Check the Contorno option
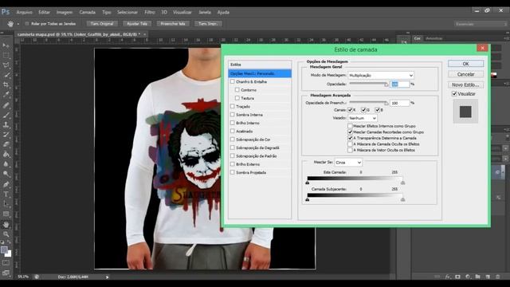Image resolution: width=510 pixels, height=287 pixels. tap(237, 90)
